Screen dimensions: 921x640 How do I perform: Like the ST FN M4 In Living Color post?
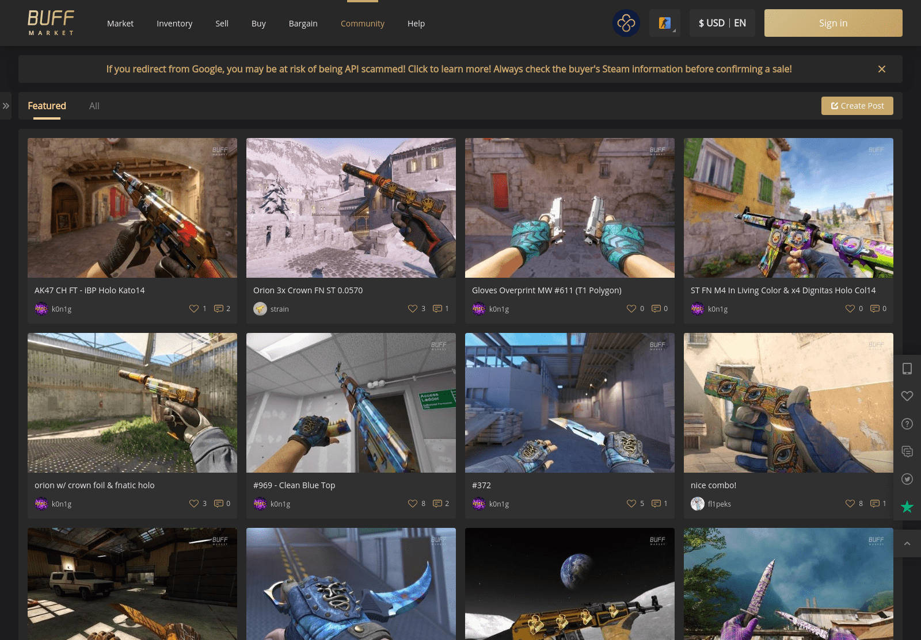click(x=850, y=309)
